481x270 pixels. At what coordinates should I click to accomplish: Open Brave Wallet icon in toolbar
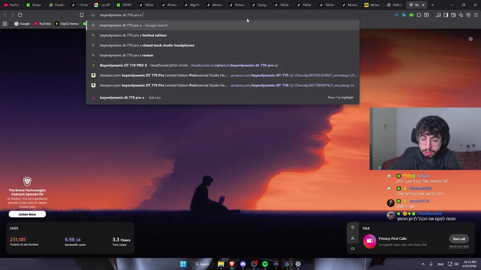tap(453, 15)
